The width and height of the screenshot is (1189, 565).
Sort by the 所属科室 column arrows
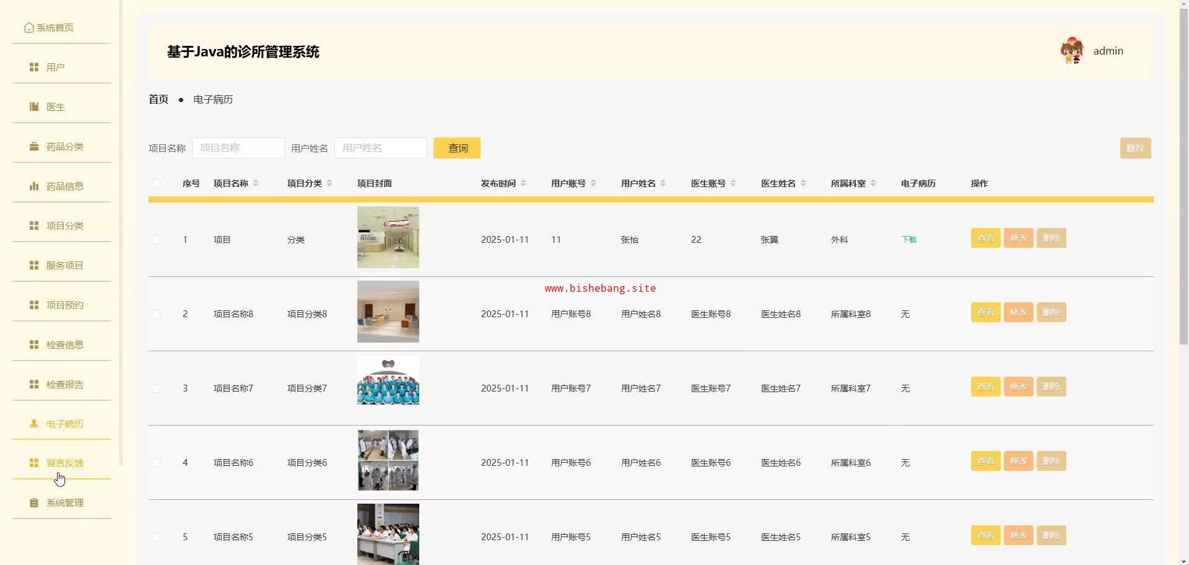(x=873, y=183)
